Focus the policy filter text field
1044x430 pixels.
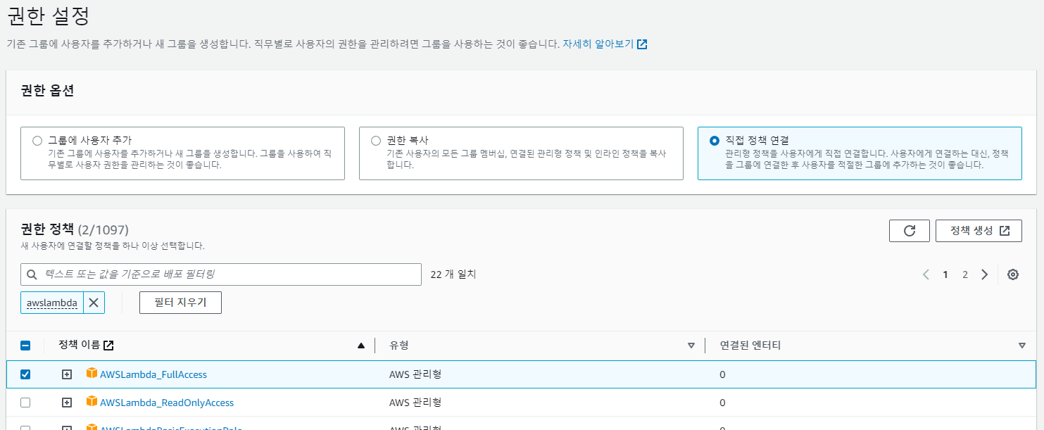click(221, 274)
